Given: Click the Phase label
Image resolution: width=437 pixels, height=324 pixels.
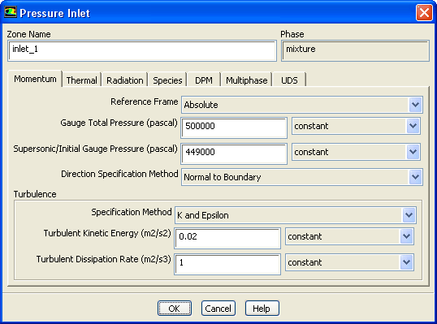Looking at the screenshot, I should 292,34.
